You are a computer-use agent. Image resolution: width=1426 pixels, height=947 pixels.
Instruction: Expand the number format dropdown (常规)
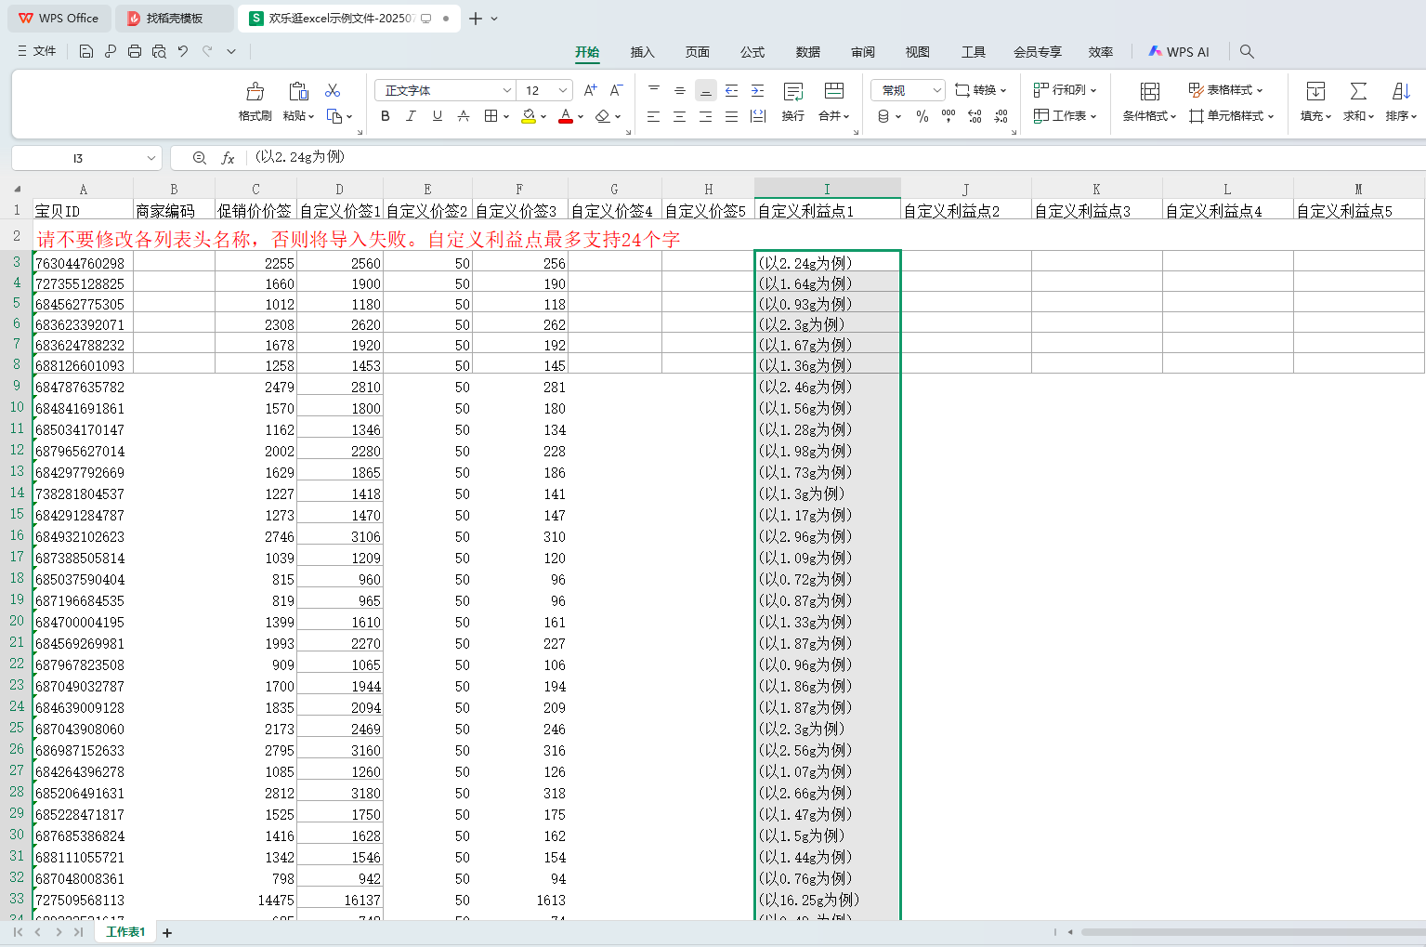coord(936,90)
